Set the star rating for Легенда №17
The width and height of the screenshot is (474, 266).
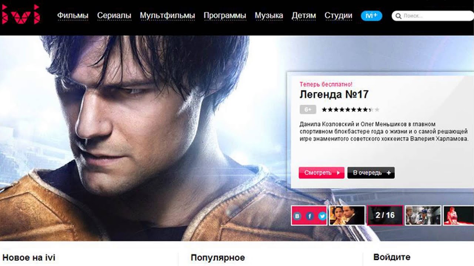pyautogui.click(x=350, y=110)
